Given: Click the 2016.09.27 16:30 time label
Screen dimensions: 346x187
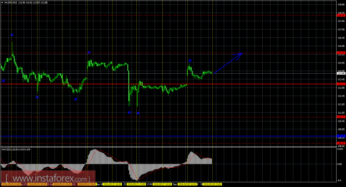Looking at the screenshot, I should pyautogui.click(x=162, y=184).
